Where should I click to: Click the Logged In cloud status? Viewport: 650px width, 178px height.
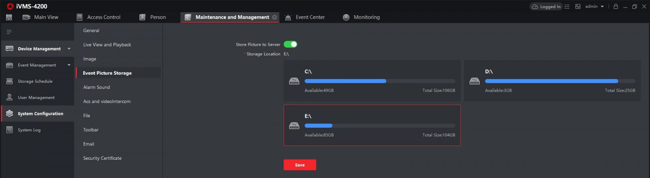(x=546, y=6)
